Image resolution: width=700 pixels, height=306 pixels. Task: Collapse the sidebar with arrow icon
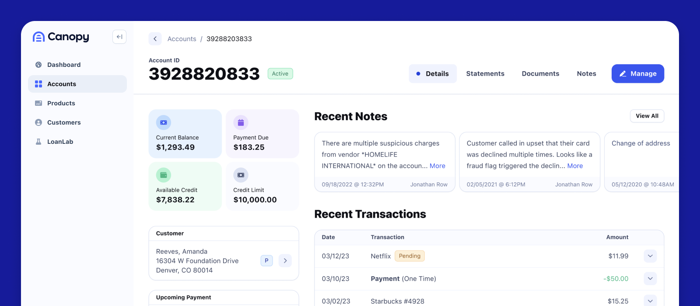(119, 37)
